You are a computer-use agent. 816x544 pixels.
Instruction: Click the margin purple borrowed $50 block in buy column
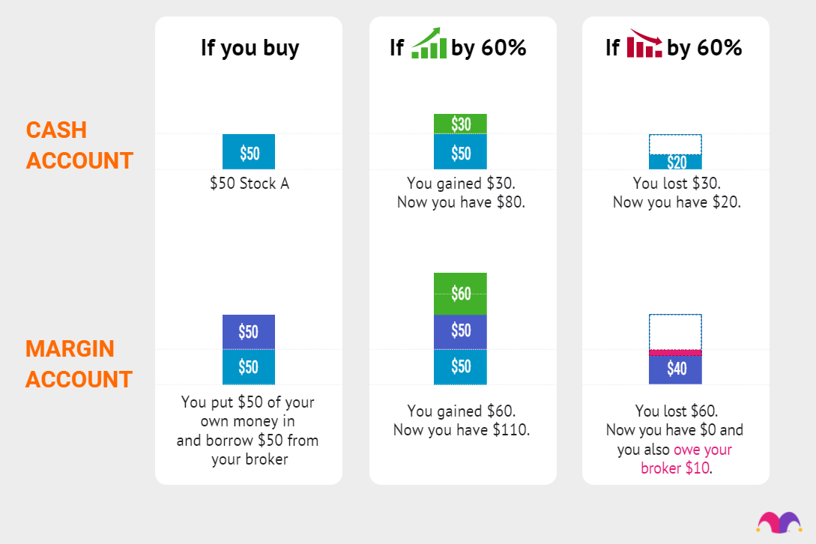pos(249,332)
